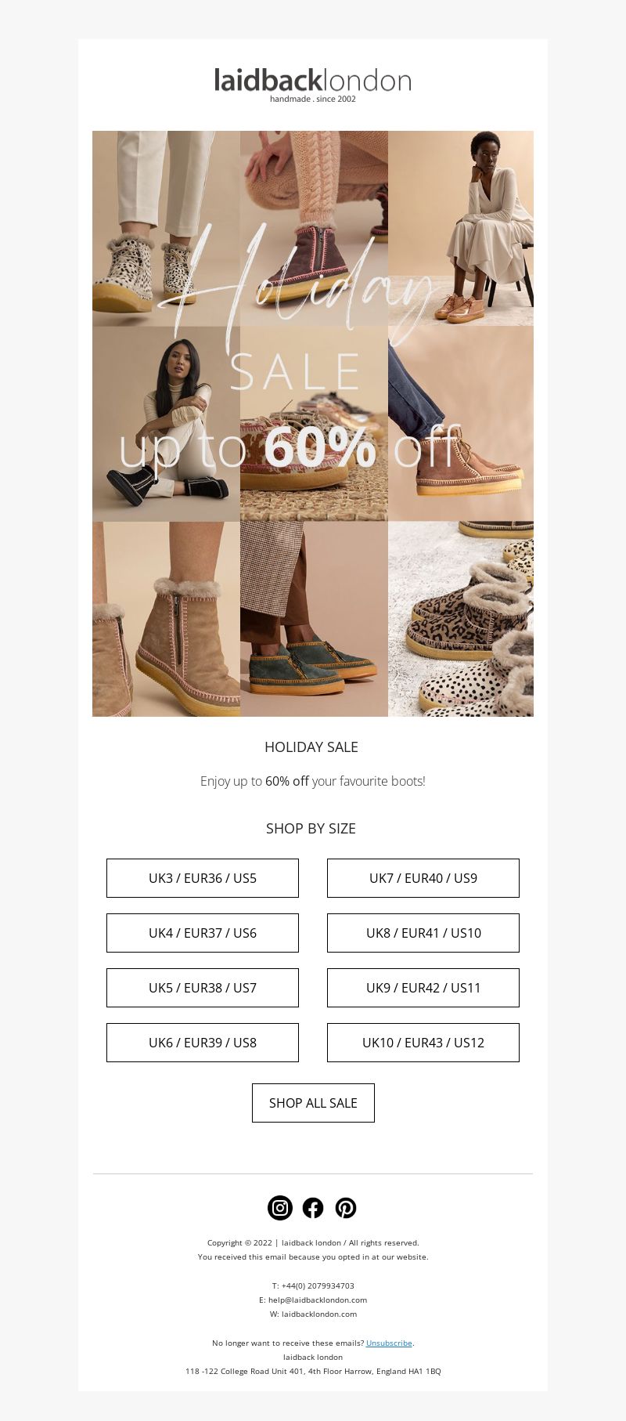Image resolution: width=626 pixels, height=1421 pixels.
Task: Select size UK4 / EUR37 / US6
Action: click(x=203, y=933)
